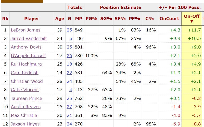Sort by Rk rank column header
Image resolution: width=204 pixels, height=127 pixels.
point(5,19)
